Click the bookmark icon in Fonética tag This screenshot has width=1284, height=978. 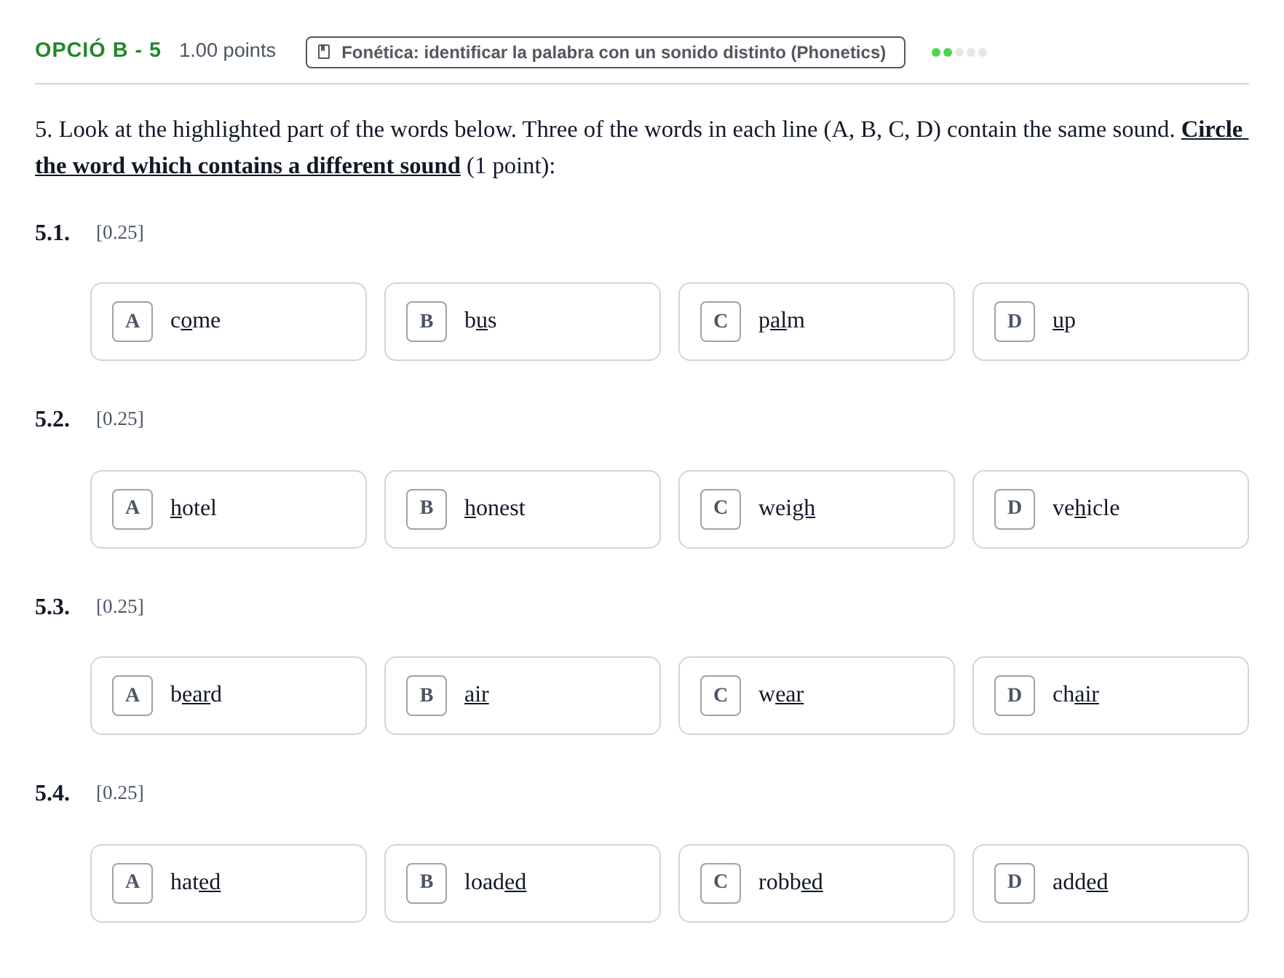[325, 52]
